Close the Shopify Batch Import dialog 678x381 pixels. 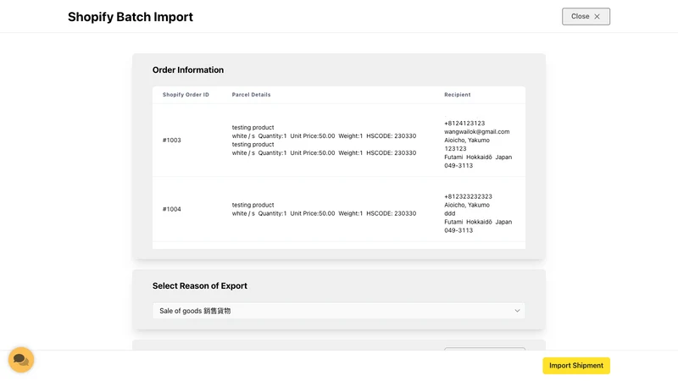coord(586,16)
